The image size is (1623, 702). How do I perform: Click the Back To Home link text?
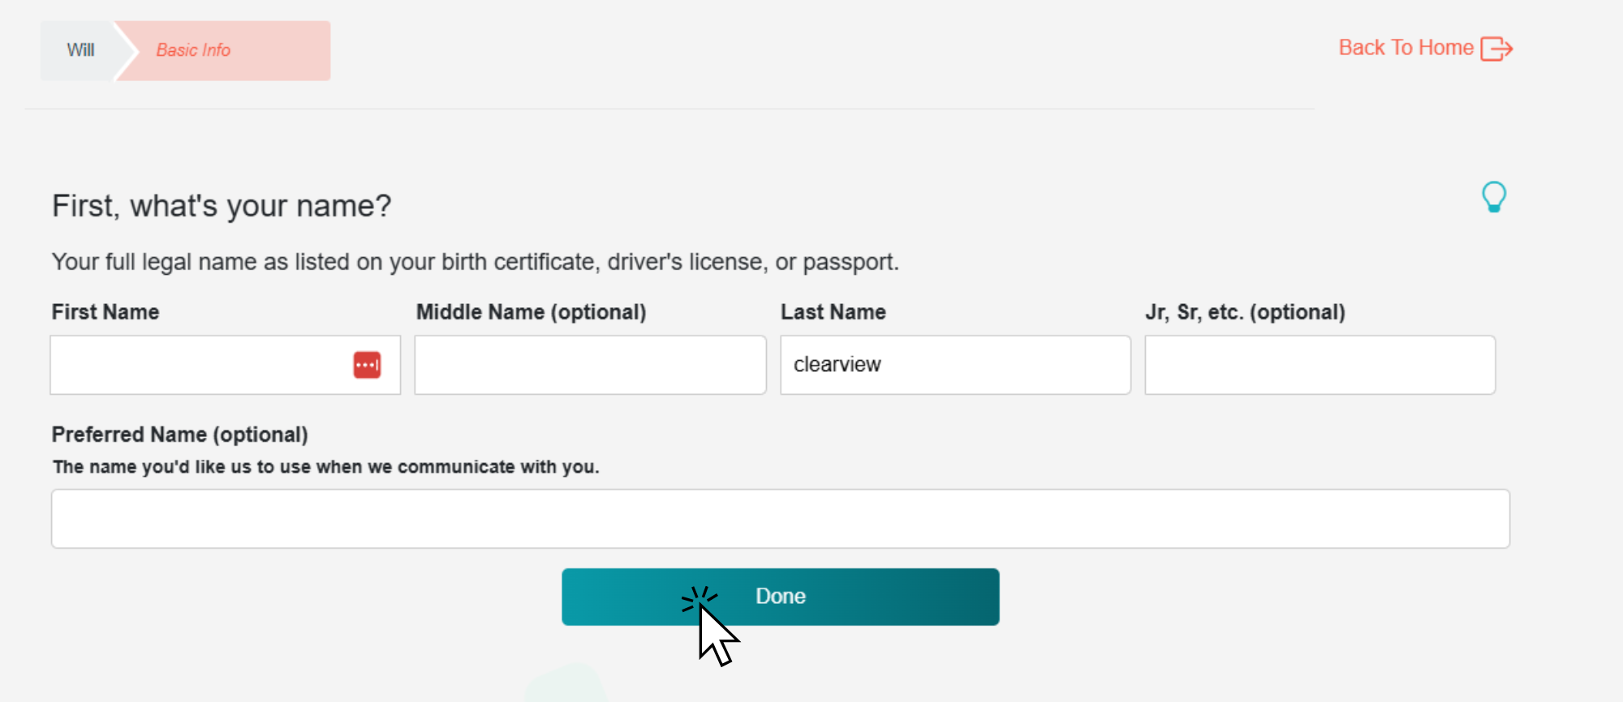pos(1406,48)
